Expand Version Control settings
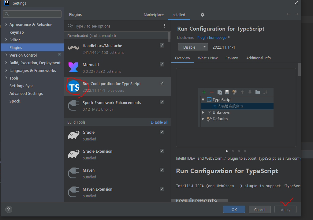 [6, 55]
